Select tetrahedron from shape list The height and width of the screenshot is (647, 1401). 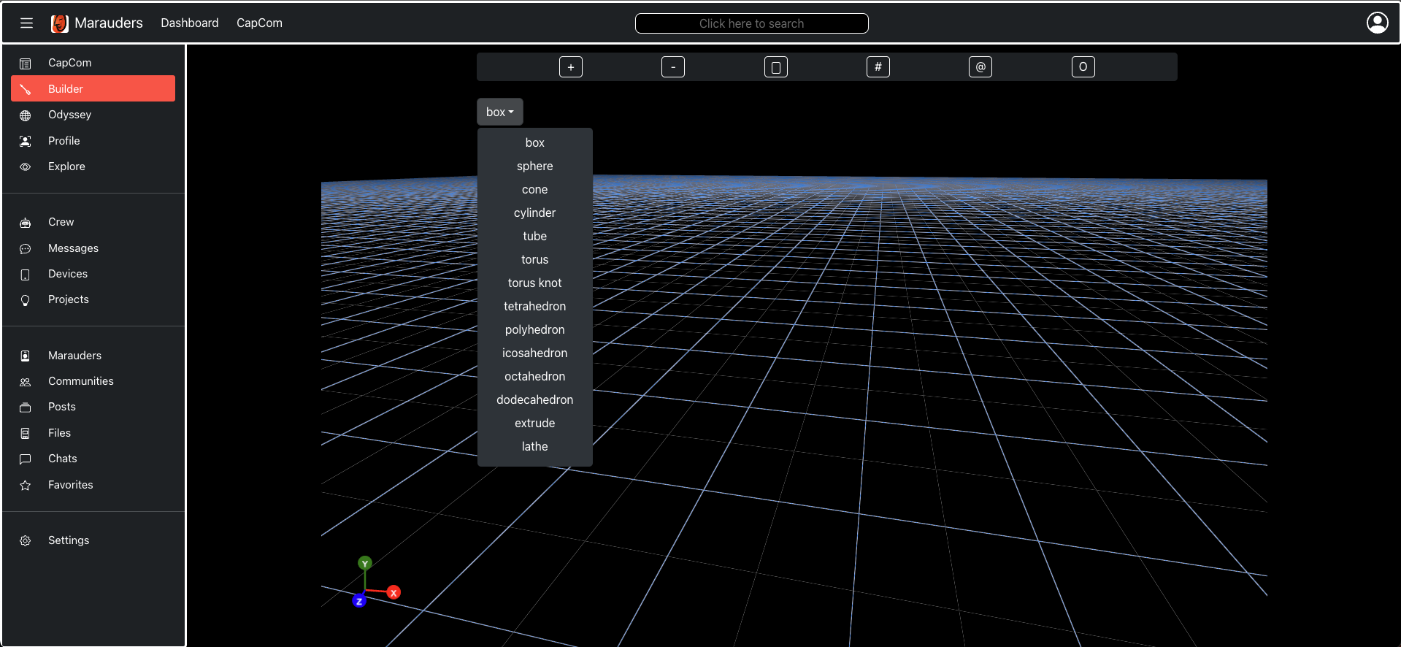tap(535, 307)
